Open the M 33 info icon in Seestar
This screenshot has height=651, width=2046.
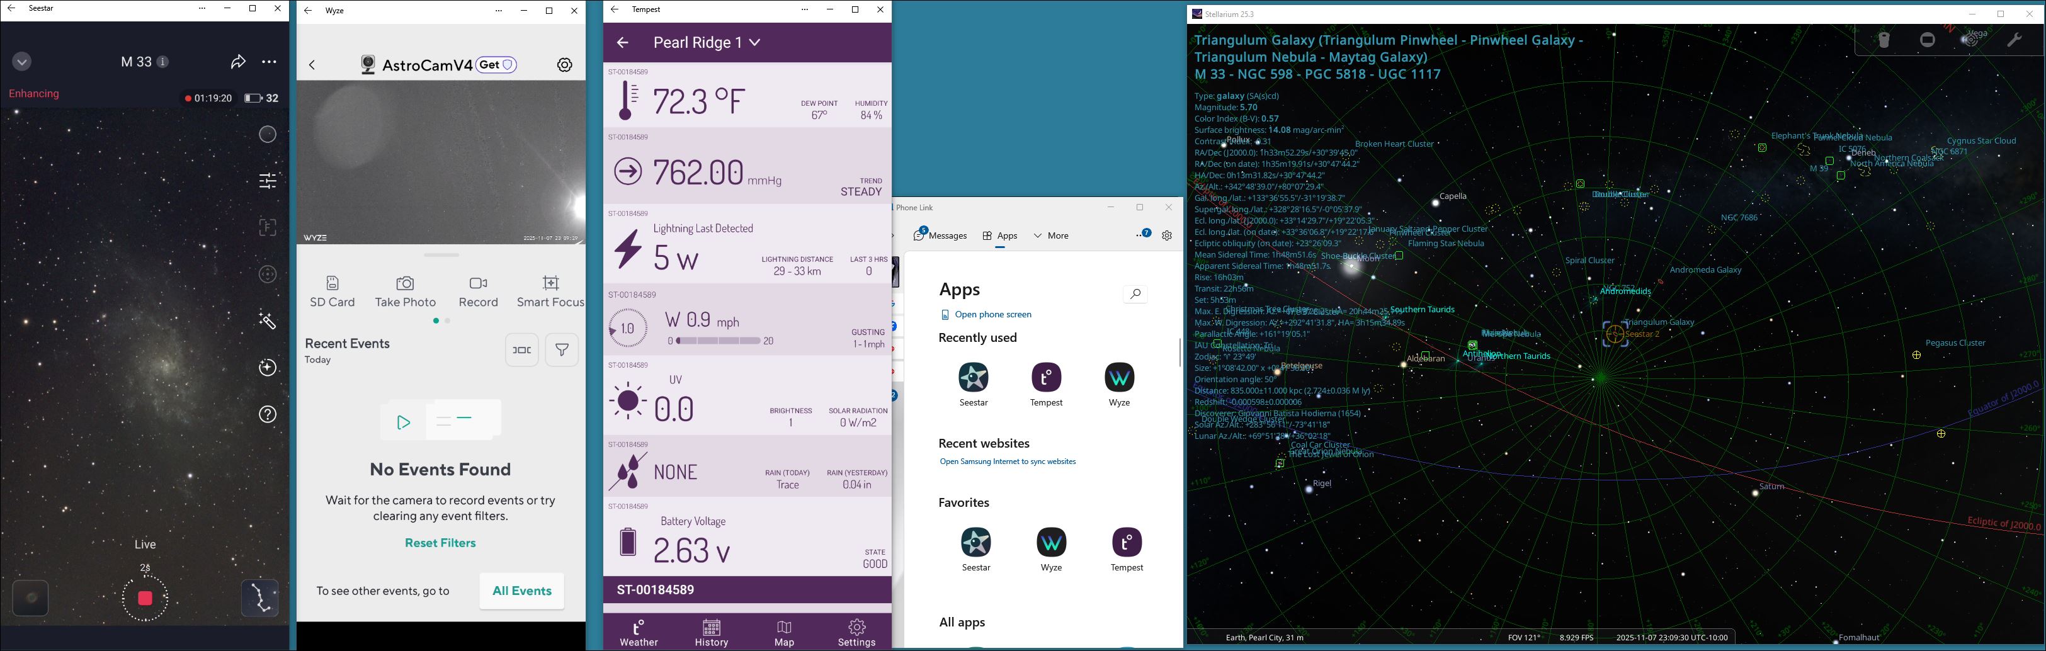[163, 62]
